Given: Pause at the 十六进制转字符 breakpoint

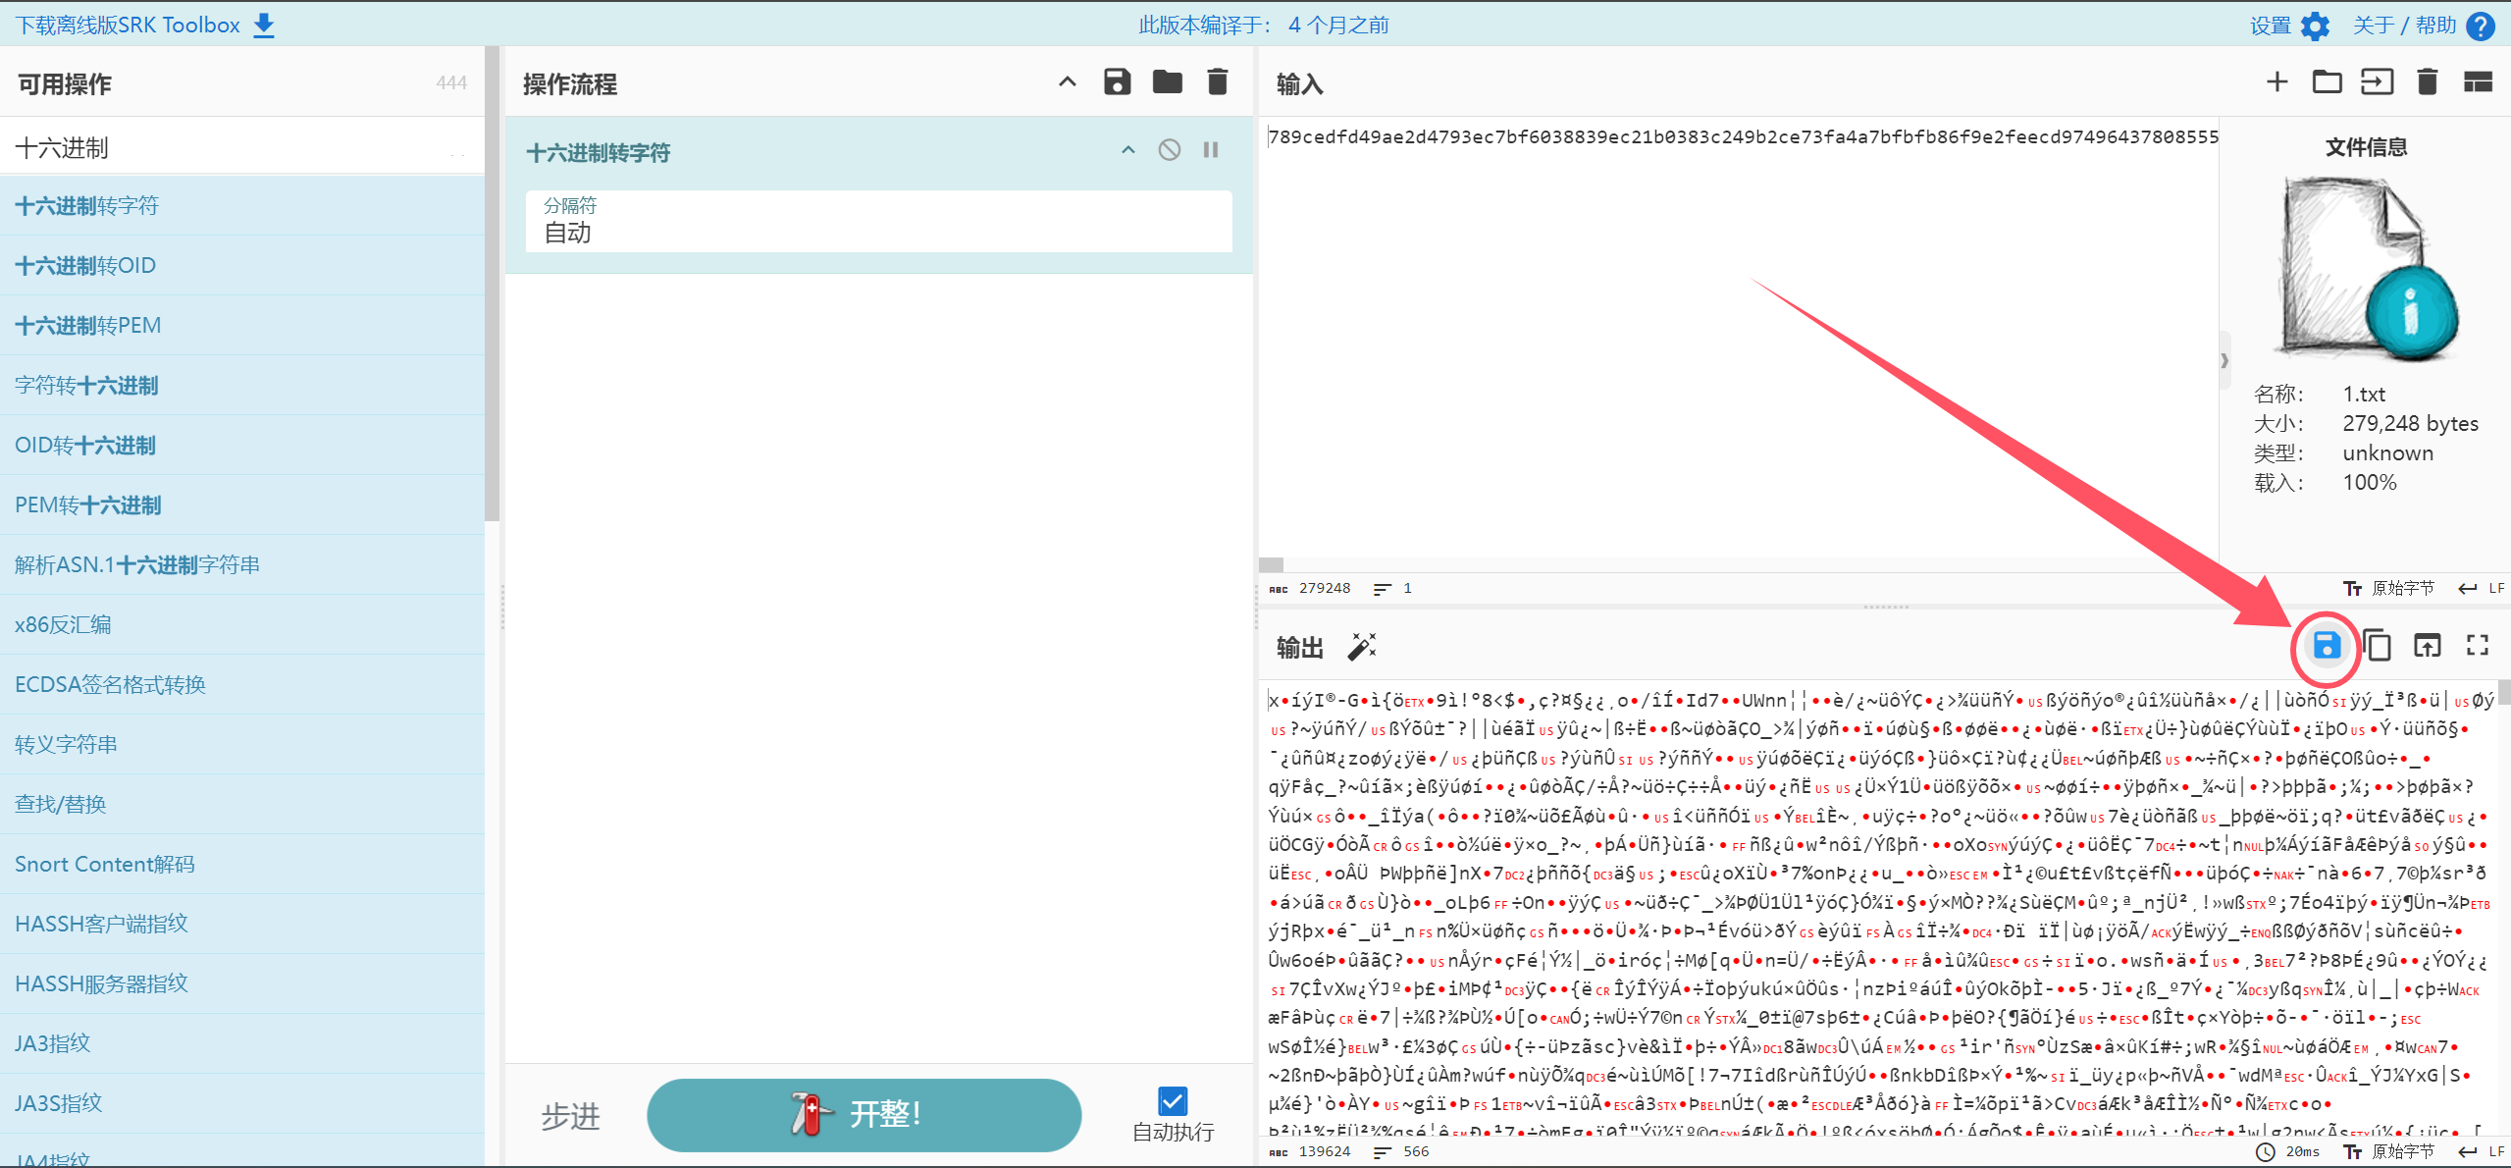Looking at the screenshot, I should point(1211,150).
